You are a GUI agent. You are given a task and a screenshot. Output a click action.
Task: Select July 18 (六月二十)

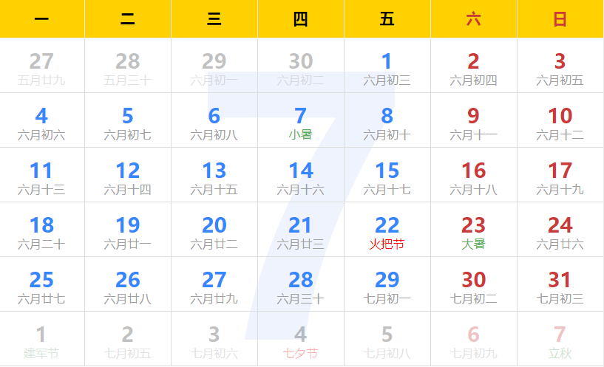(41, 229)
